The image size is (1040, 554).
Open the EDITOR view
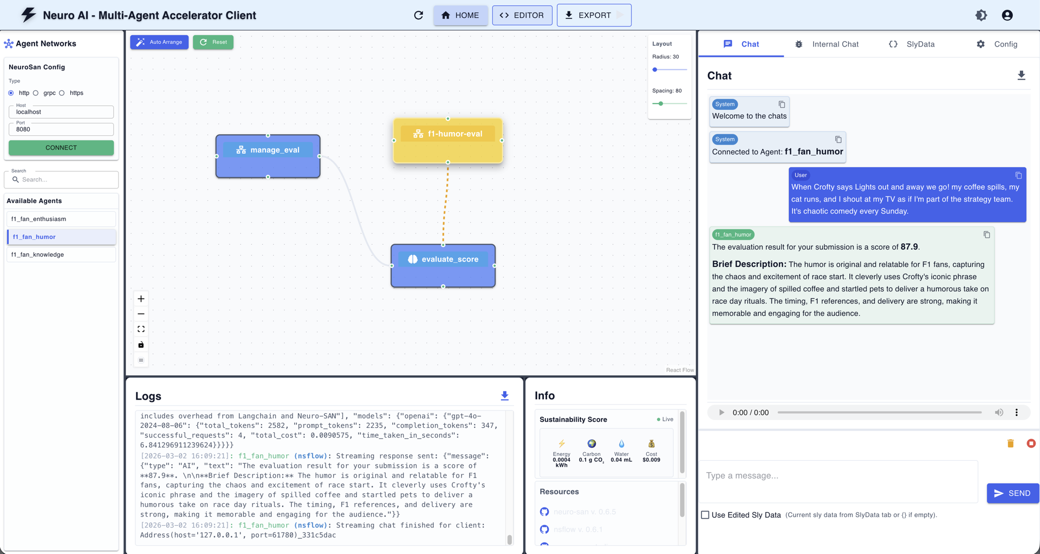522,15
